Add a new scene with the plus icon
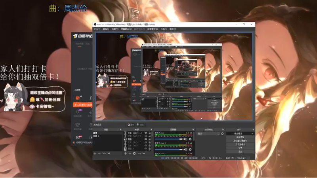 click(x=95, y=153)
